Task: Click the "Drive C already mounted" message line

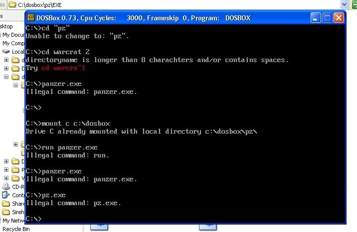Action: click(142, 132)
